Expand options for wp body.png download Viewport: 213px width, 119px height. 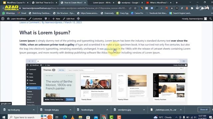coord(34,110)
